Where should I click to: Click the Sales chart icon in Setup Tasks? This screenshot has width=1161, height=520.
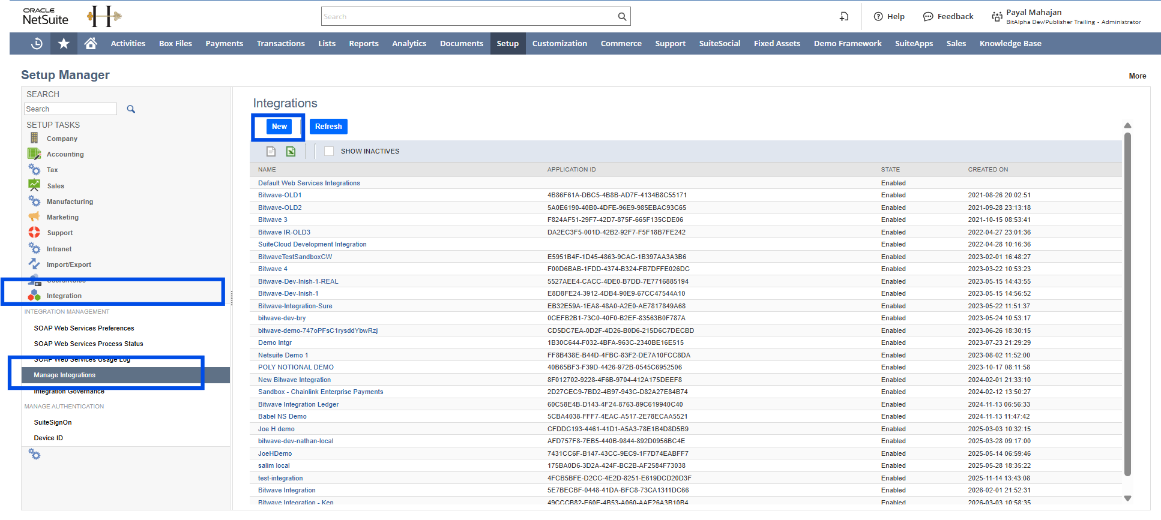(x=34, y=185)
